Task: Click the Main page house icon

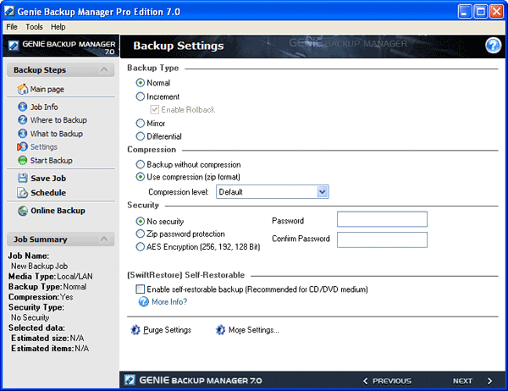Action: click(22, 89)
